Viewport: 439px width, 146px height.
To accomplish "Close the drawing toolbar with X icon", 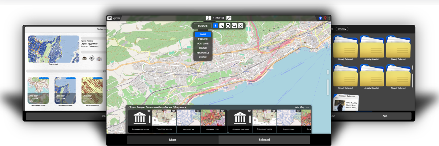I will point(240,26).
